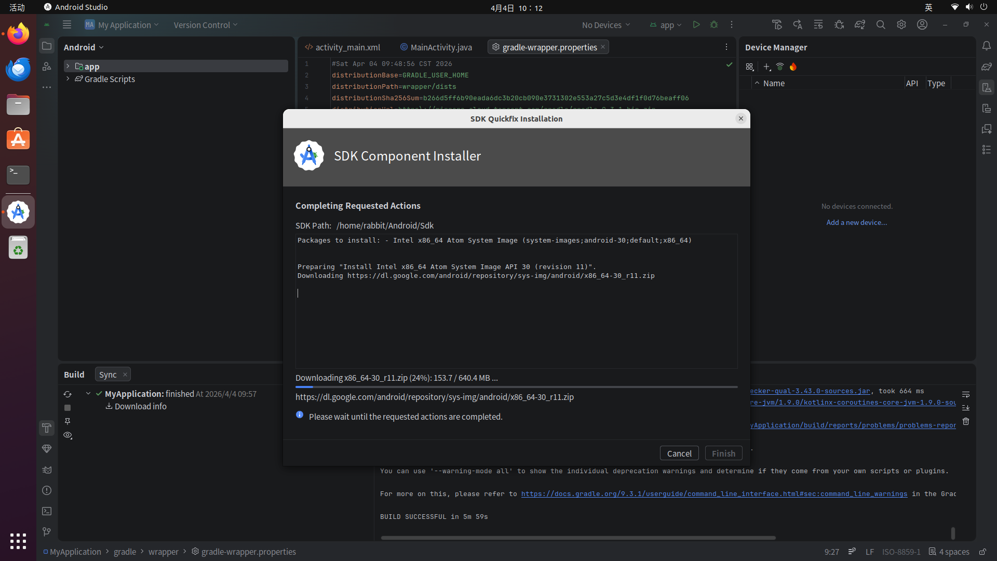The image size is (997, 561).
Task: Open Search Everywhere magnifier icon
Action: [x=881, y=24]
